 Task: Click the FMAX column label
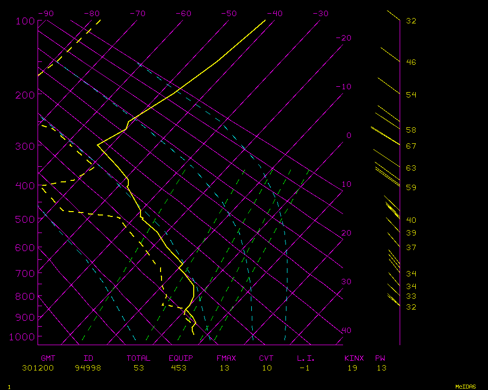pyautogui.click(x=226, y=358)
